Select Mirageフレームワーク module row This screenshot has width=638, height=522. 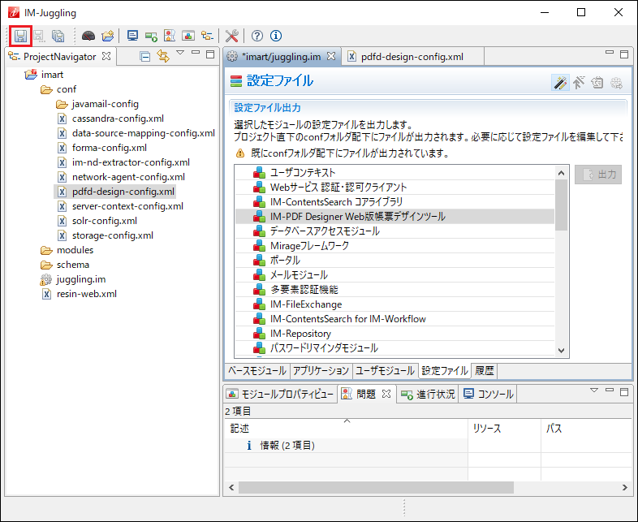[394, 246]
